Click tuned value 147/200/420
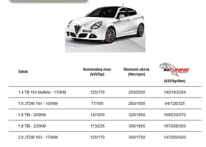 pyautogui.click(x=175, y=137)
